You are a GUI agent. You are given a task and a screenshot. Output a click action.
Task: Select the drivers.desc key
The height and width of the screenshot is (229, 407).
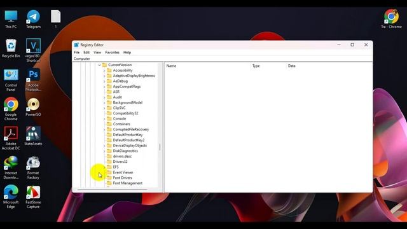[x=122, y=156]
